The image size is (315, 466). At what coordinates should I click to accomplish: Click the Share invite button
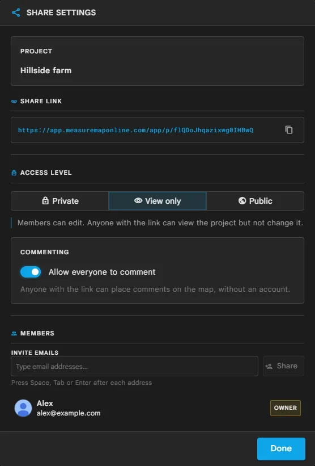283,366
